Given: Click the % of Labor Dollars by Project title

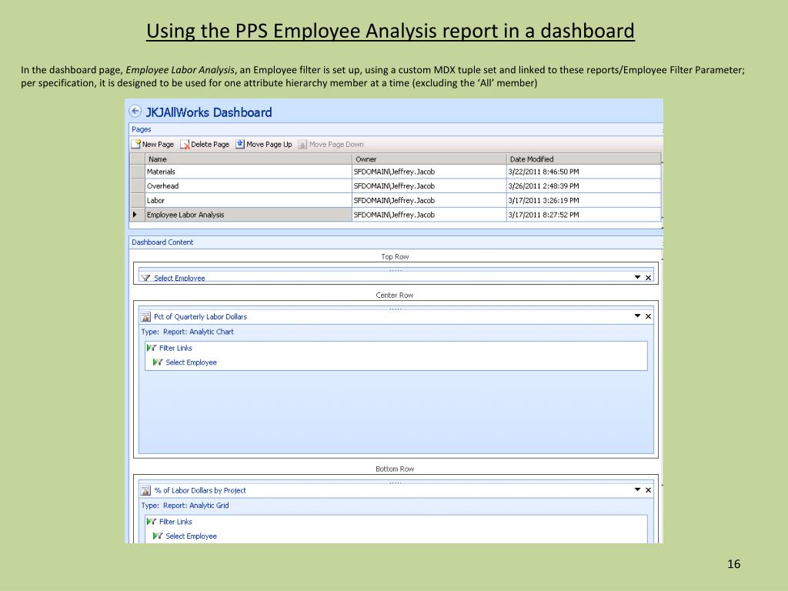Looking at the screenshot, I should tap(200, 490).
